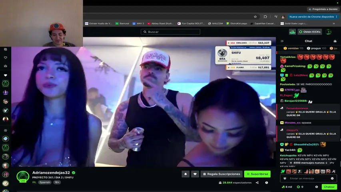
Task: Share the stream via share icon
Action: [257, 183]
